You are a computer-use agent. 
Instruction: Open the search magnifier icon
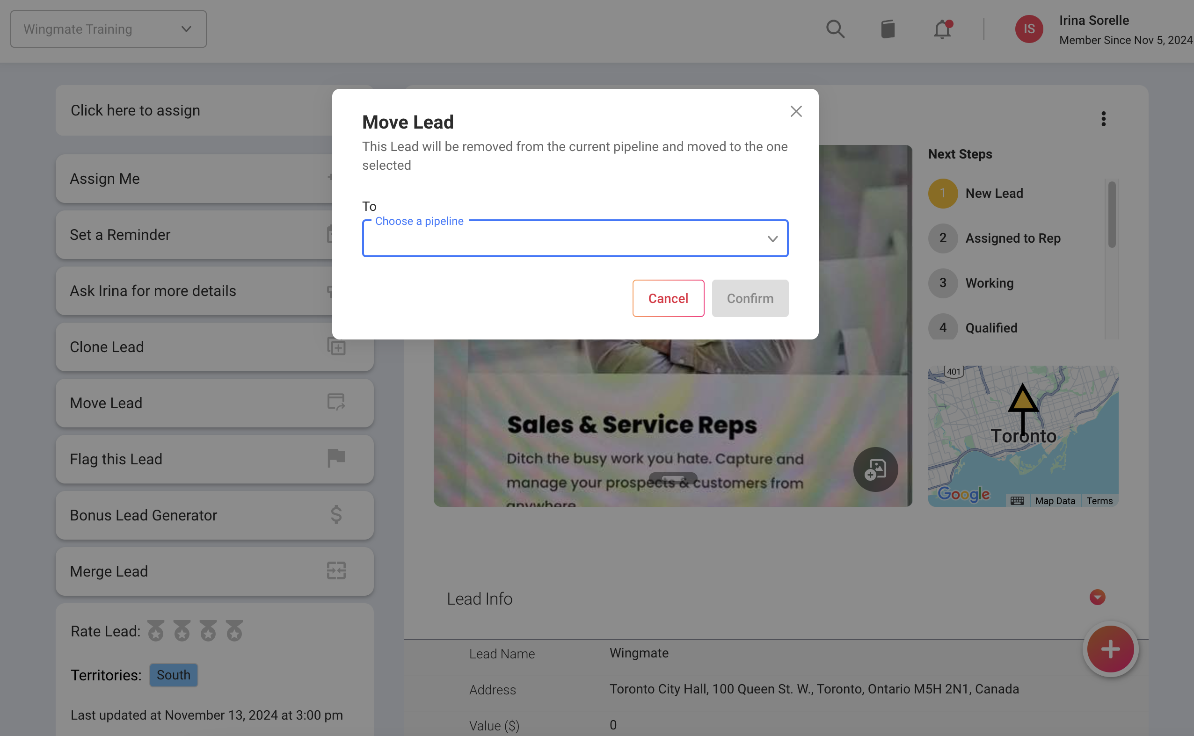835,29
